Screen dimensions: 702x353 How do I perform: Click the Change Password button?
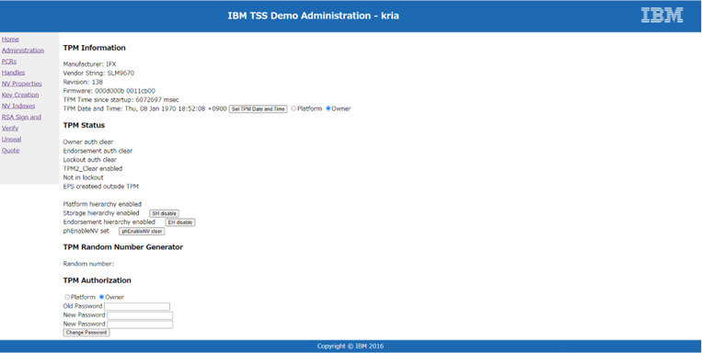(x=86, y=333)
